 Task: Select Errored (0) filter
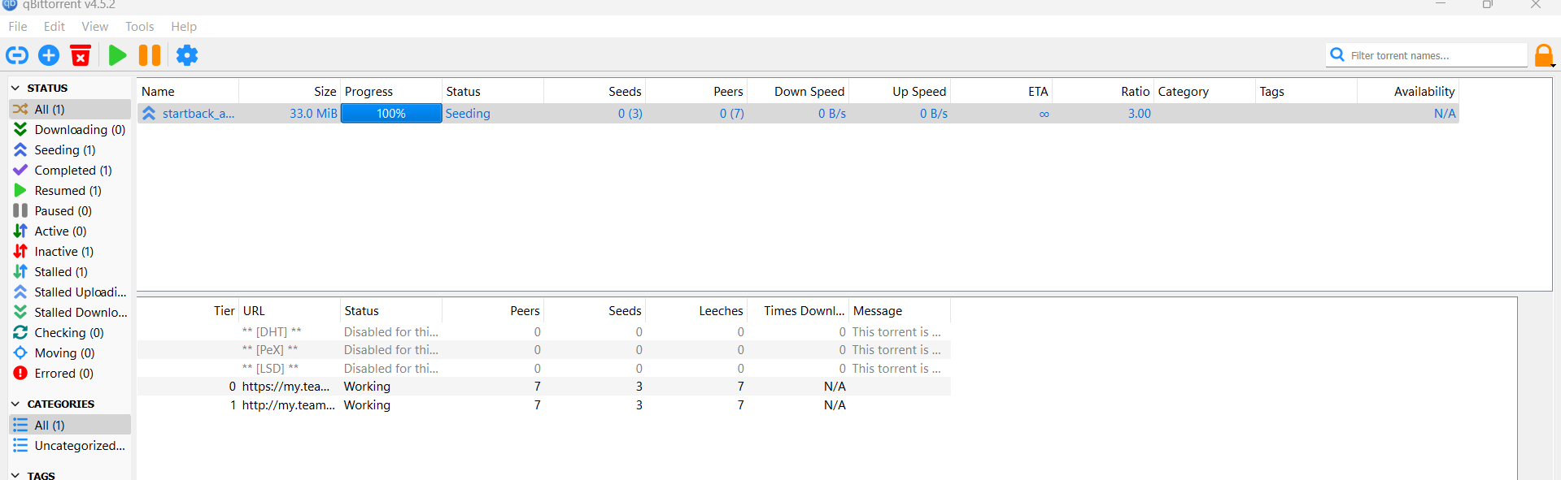point(70,373)
